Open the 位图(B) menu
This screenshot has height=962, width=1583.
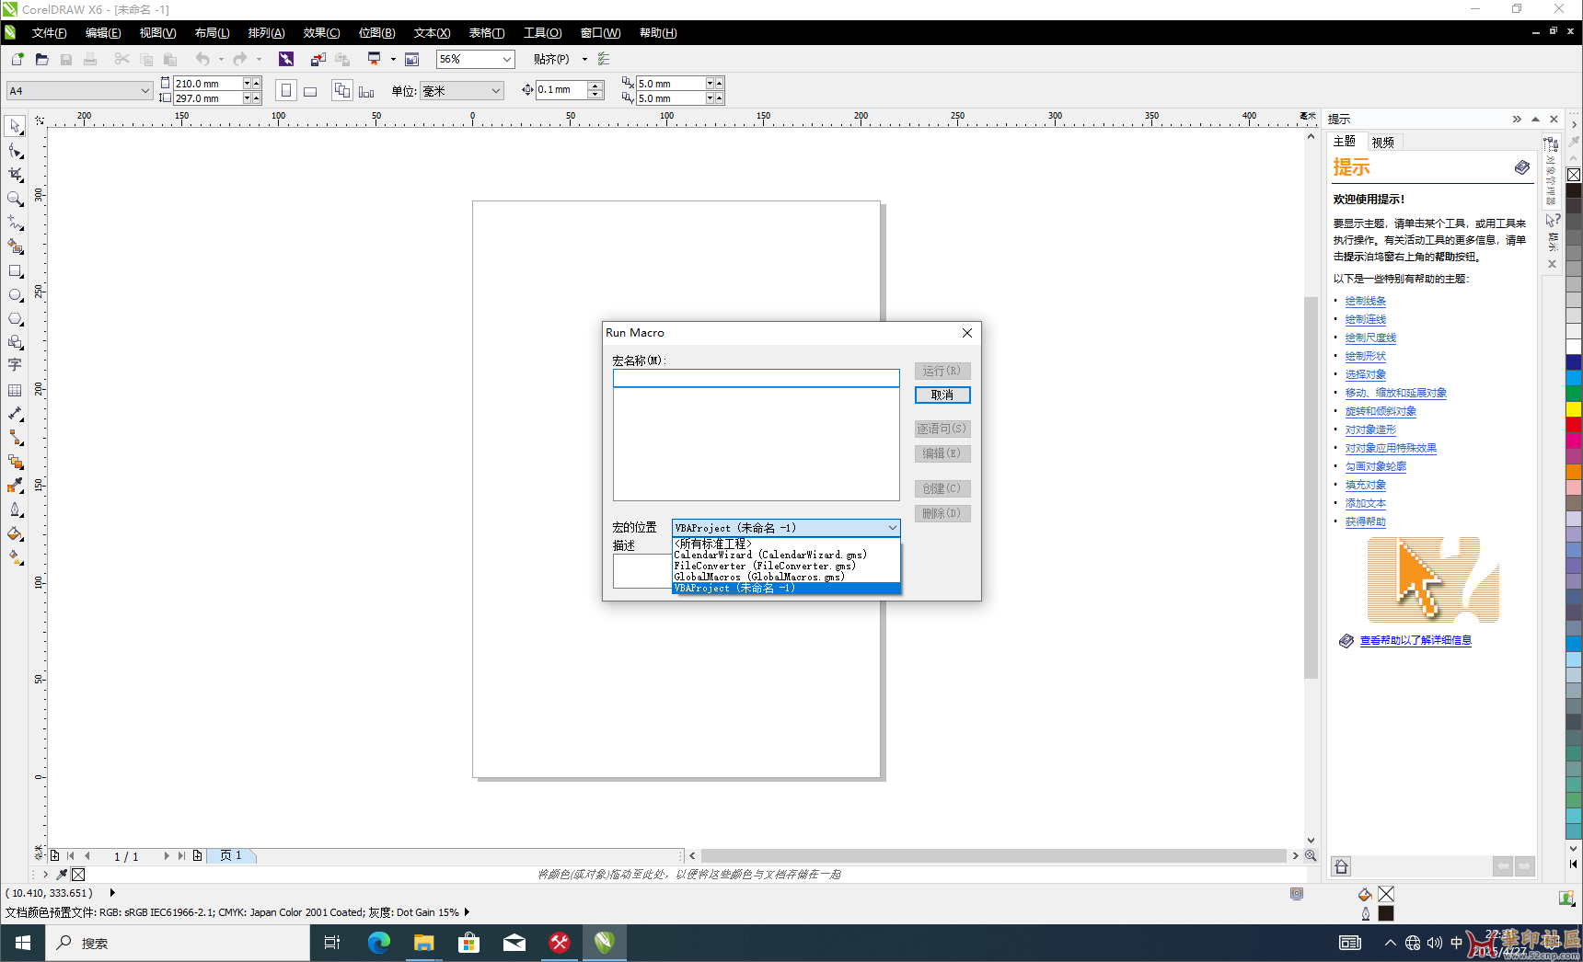click(376, 32)
